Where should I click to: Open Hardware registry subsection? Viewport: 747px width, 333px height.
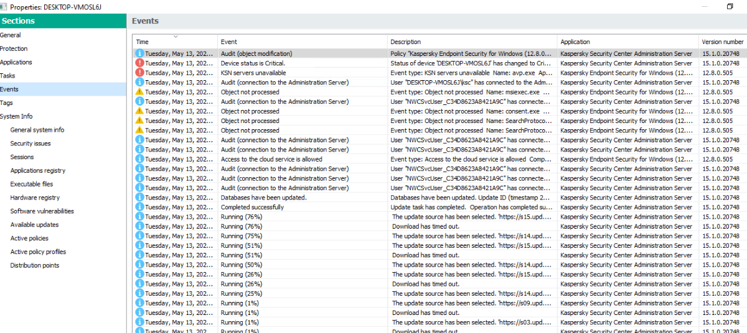pos(35,198)
